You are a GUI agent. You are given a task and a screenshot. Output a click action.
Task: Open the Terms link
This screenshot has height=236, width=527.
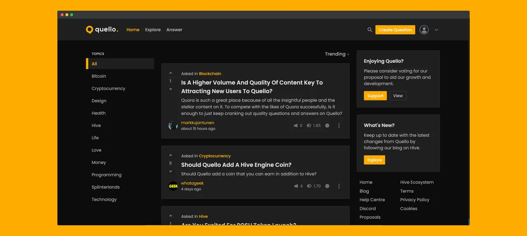pyautogui.click(x=407, y=191)
